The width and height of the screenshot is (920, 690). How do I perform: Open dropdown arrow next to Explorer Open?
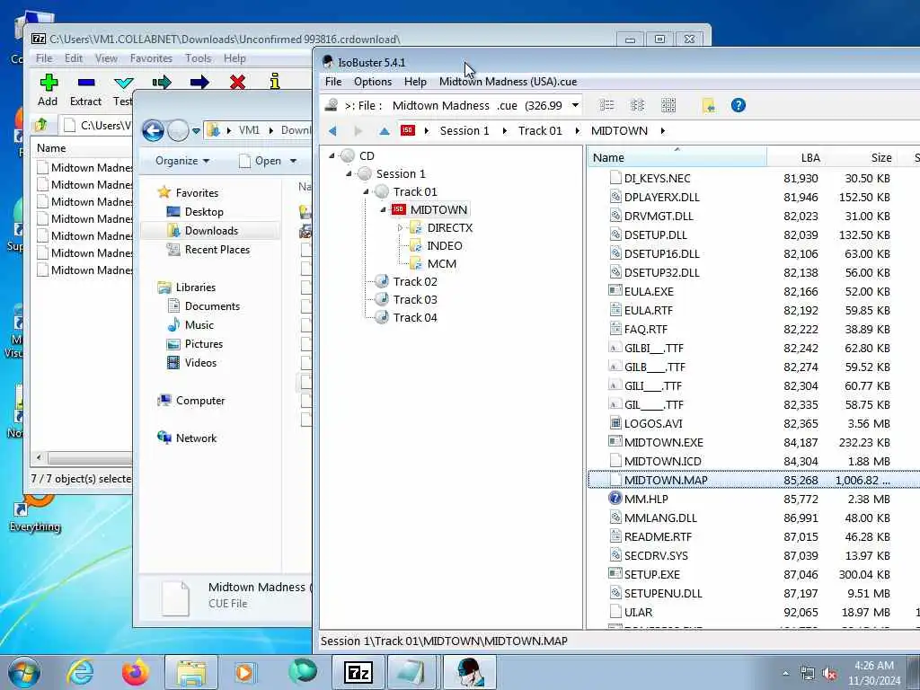(294, 161)
